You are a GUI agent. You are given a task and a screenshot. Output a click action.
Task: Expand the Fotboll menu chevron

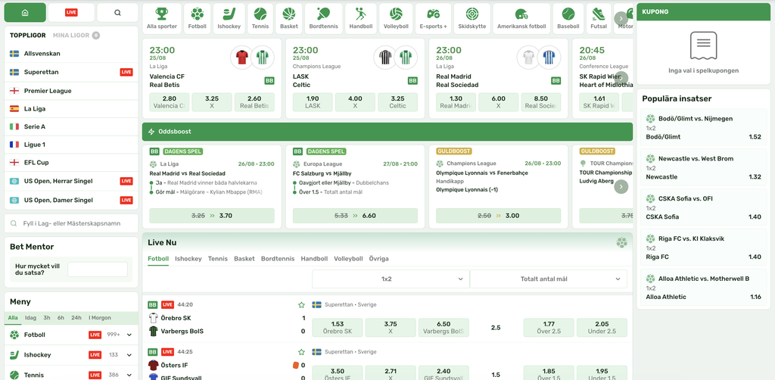(x=129, y=335)
